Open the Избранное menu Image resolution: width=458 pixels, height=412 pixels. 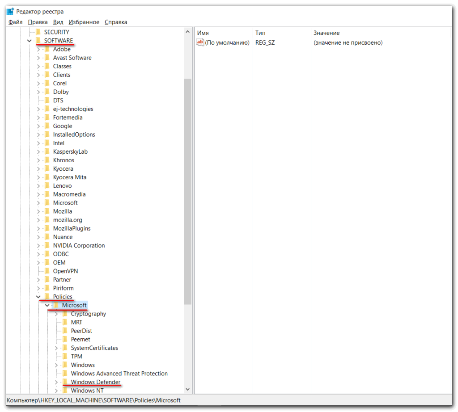click(x=84, y=22)
